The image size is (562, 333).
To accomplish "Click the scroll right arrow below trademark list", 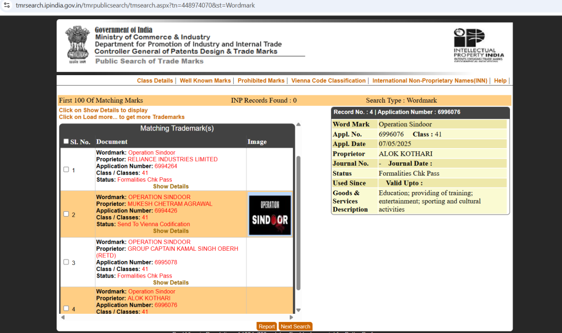I will coord(292,317).
